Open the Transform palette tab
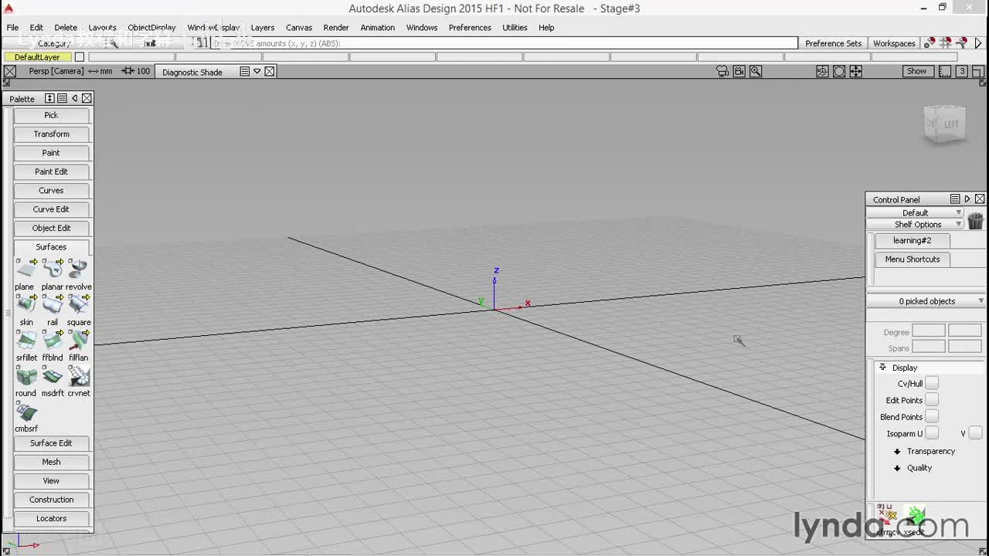This screenshot has width=989, height=556. pos(51,134)
